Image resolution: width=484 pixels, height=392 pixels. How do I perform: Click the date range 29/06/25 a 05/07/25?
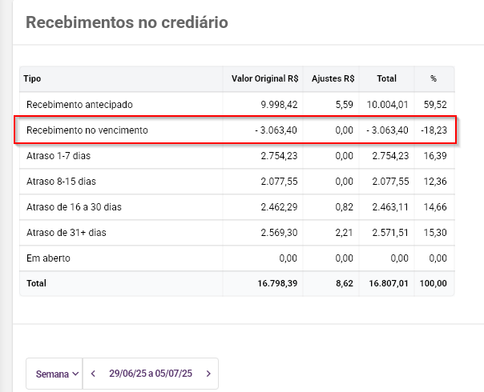pyautogui.click(x=151, y=374)
